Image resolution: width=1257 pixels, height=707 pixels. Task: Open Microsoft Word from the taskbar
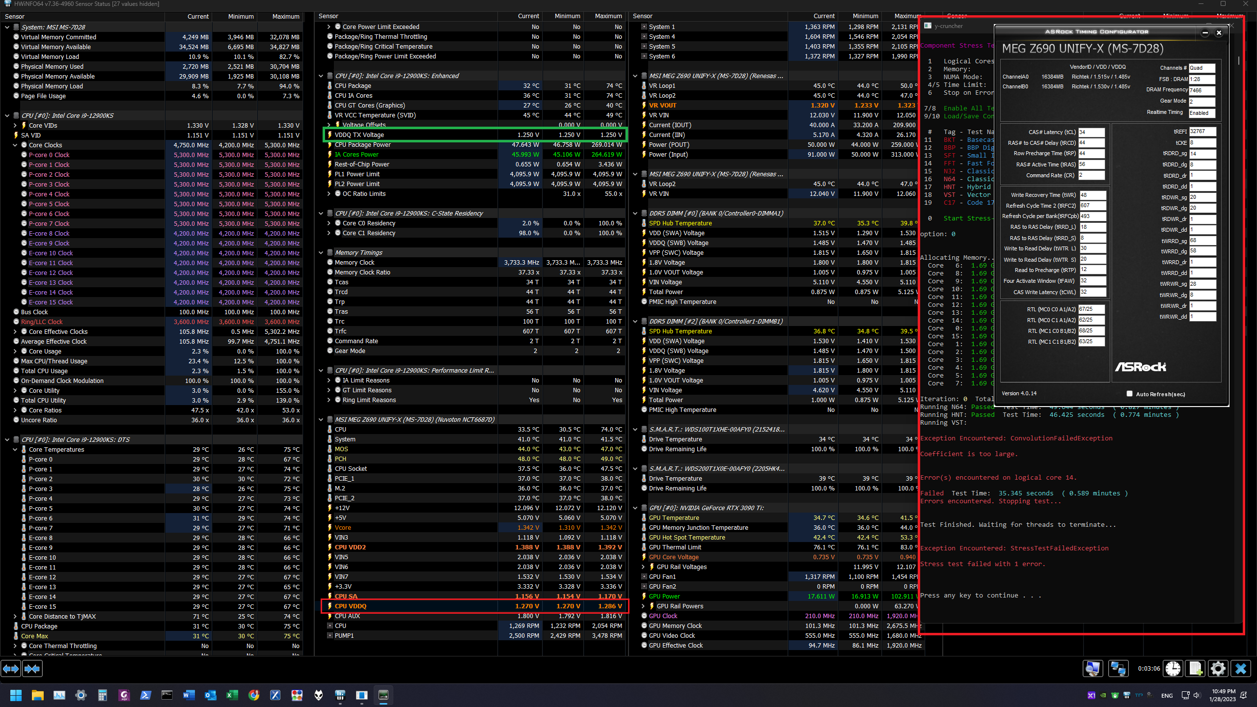(x=189, y=695)
